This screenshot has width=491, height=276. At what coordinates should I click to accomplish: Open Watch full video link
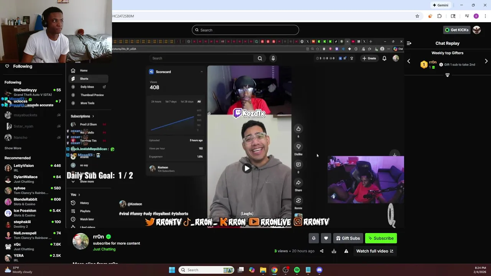pyautogui.click(x=375, y=251)
